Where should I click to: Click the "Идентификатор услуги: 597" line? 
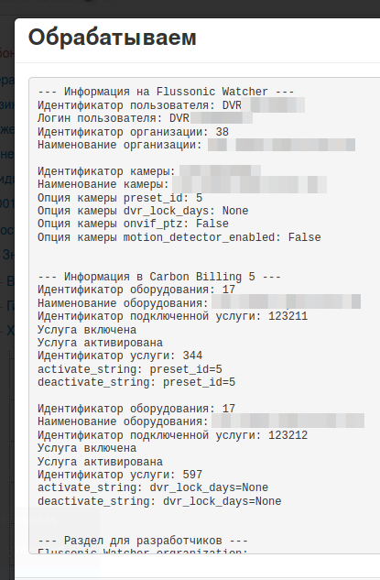tap(120, 475)
